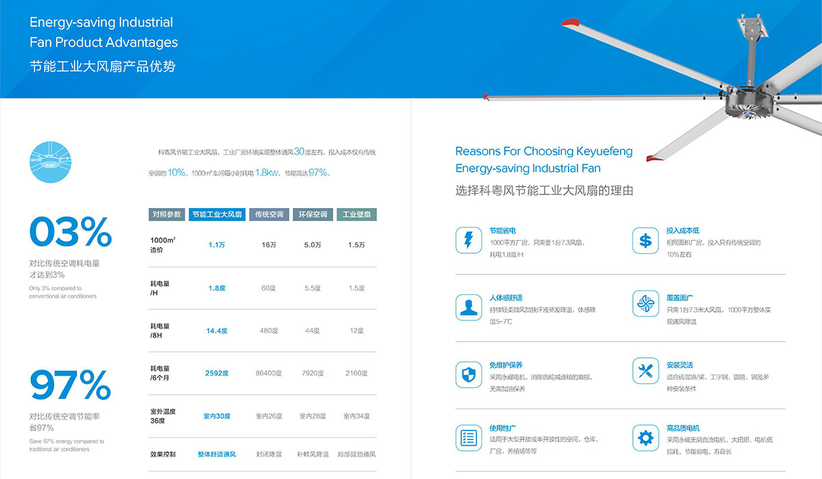Click the 投入成本低 feature title
This screenshot has height=479, width=822.
pyautogui.click(x=683, y=231)
